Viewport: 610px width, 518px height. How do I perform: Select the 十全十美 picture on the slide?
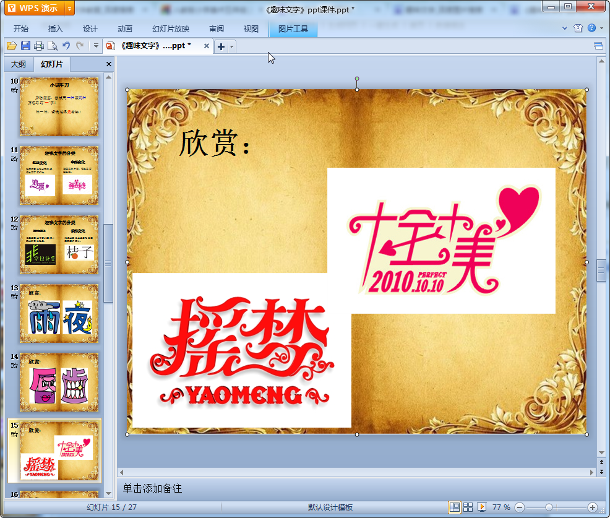click(x=441, y=241)
